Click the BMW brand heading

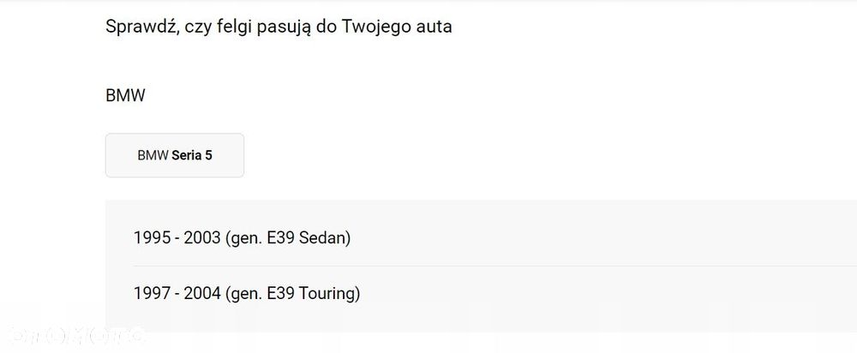(x=125, y=95)
